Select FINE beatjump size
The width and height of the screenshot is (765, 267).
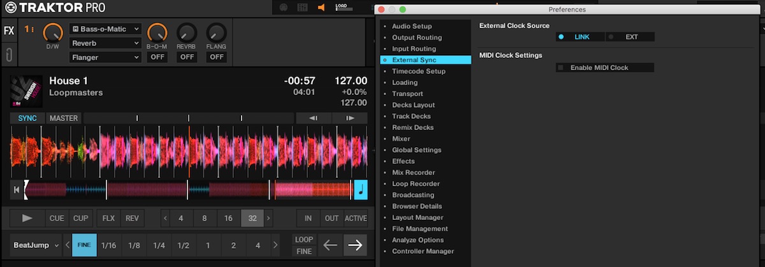(84, 245)
